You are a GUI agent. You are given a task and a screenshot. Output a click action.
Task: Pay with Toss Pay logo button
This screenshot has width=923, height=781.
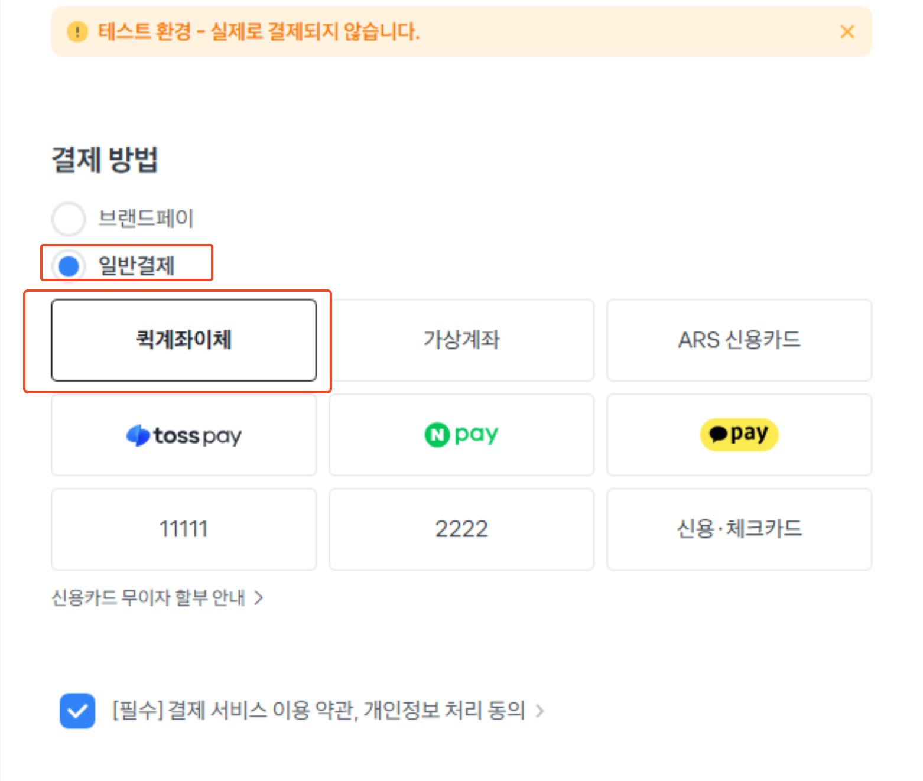point(184,435)
